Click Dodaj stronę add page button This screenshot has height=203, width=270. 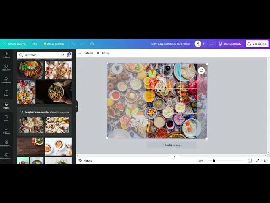click(172, 145)
